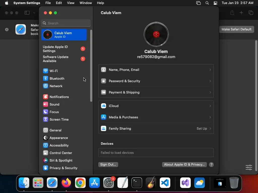Open the iCloud settings row

tap(156, 106)
